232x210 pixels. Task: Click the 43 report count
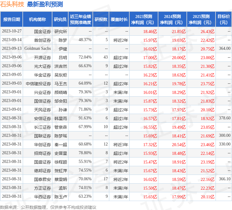(x=106, y=57)
